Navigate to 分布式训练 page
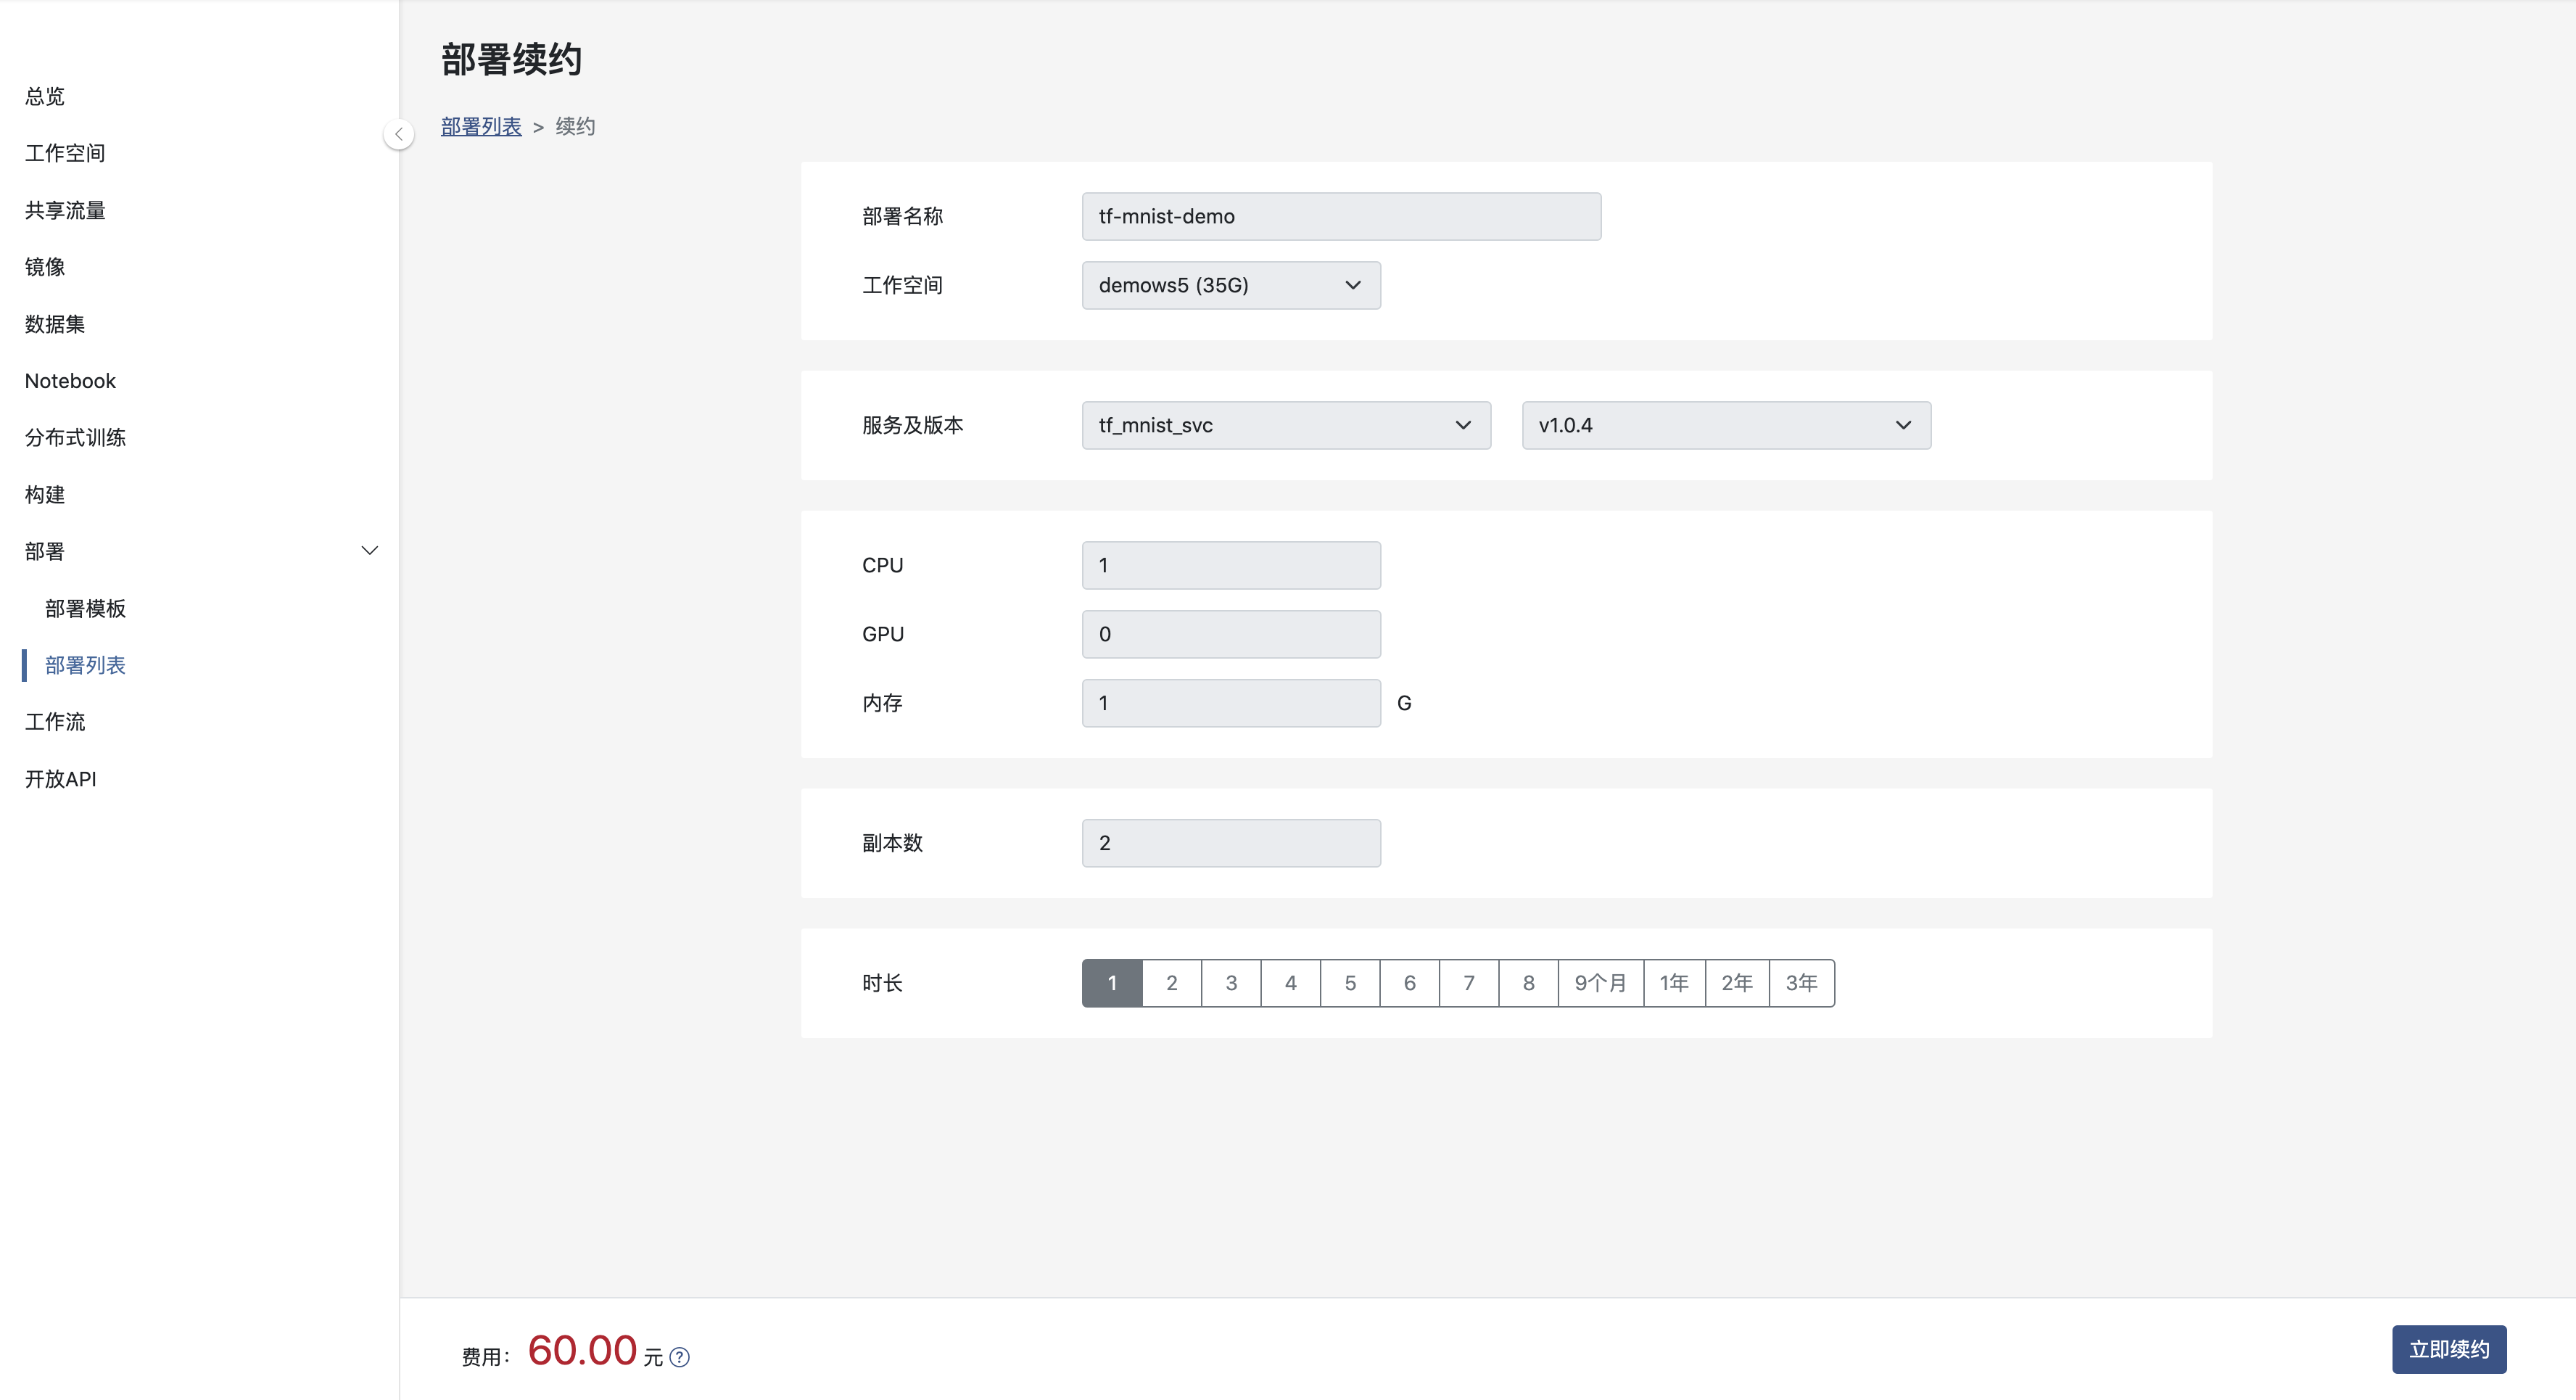Viewport: 2576px width, 1400px height. point(75,437)
